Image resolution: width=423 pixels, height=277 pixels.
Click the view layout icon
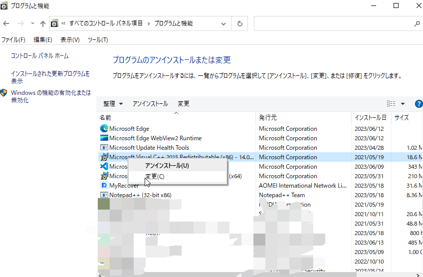tap(391, 104)
